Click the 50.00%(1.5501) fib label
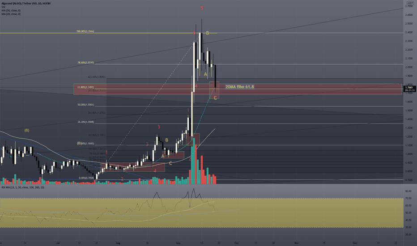Viewport: 417px width, 246px height. (x=85, y=105)
